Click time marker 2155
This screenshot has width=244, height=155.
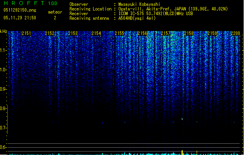point(119,33)
